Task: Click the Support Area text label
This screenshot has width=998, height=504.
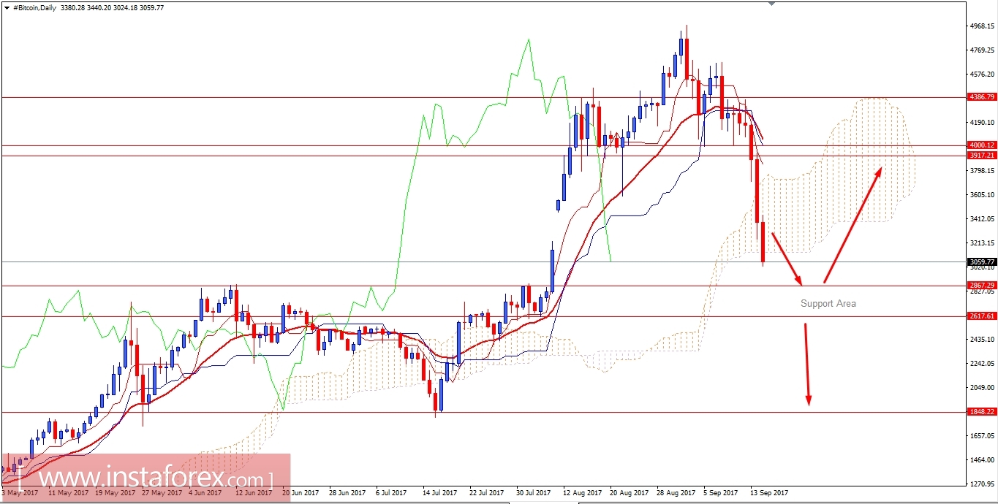Action: (828, 303)
